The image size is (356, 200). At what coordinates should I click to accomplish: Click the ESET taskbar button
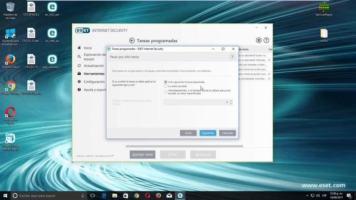click(180, 196)
